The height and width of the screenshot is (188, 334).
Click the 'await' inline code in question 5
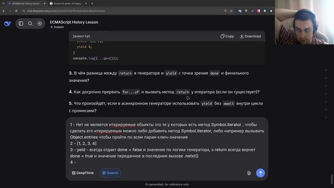(229, 103)
